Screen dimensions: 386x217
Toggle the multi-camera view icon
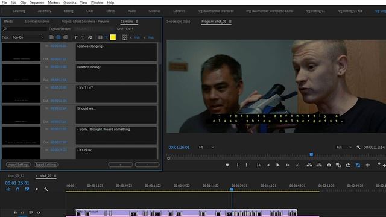[367, 165]
